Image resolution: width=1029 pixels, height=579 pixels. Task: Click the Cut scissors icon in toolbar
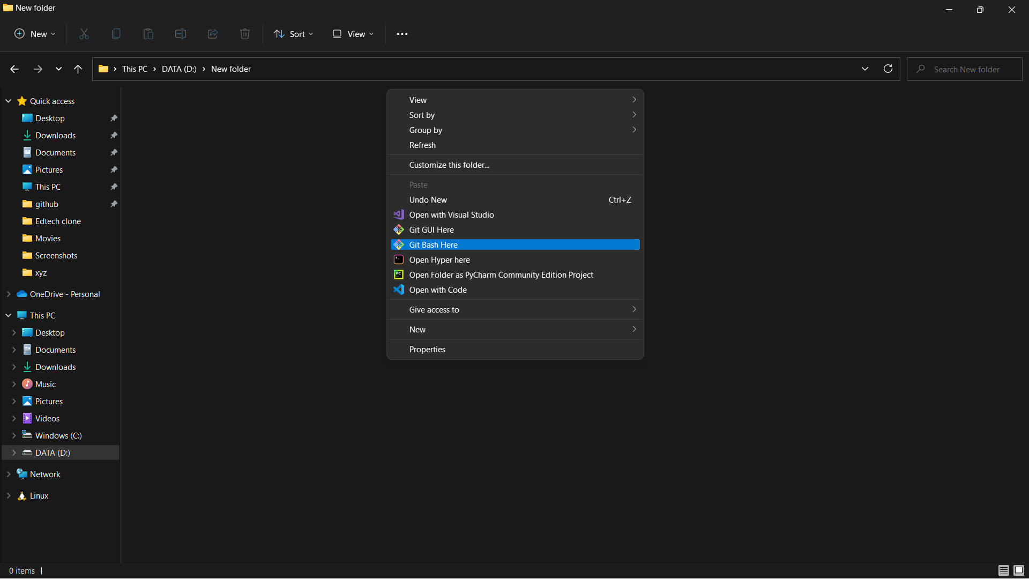[84, 34]
